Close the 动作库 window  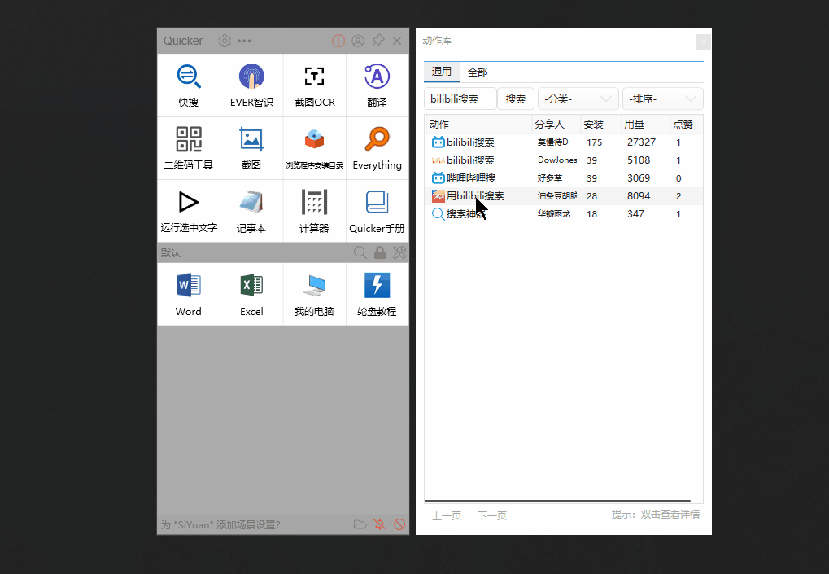click(703, 42)
